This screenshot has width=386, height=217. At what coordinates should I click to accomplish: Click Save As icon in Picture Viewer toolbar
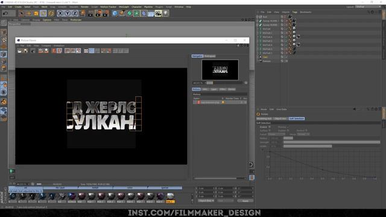click(25, 51)
